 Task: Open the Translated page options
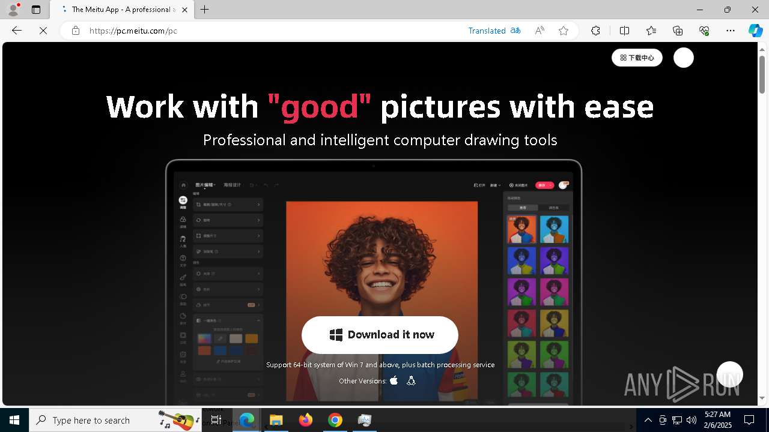(487, 31)
